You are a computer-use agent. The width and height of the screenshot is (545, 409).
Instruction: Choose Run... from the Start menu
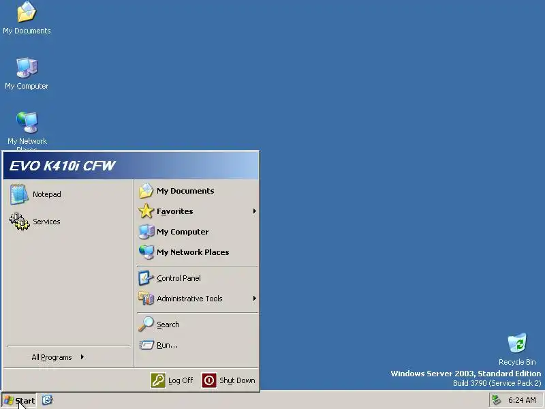[198, 345]
